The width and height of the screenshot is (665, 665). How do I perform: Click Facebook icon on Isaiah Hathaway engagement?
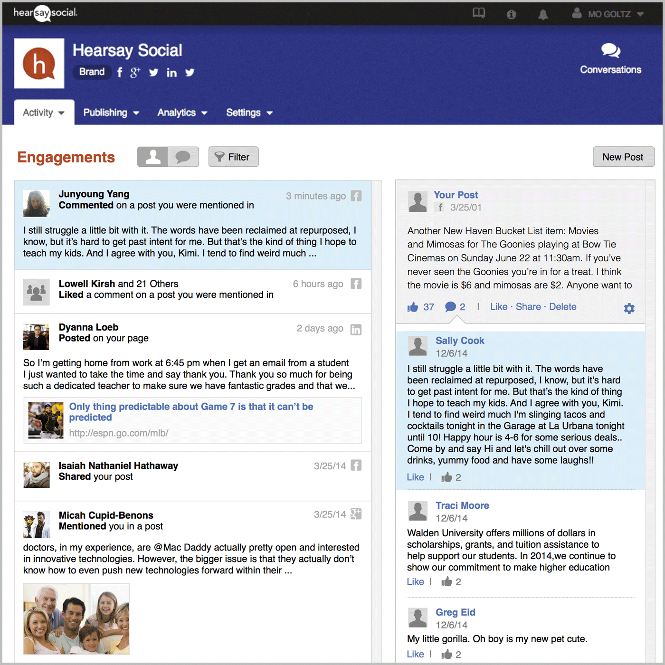(x=356, y=465)
